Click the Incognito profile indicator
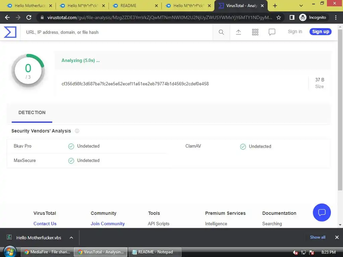The image size is (343, 257). tap(313, 17)
